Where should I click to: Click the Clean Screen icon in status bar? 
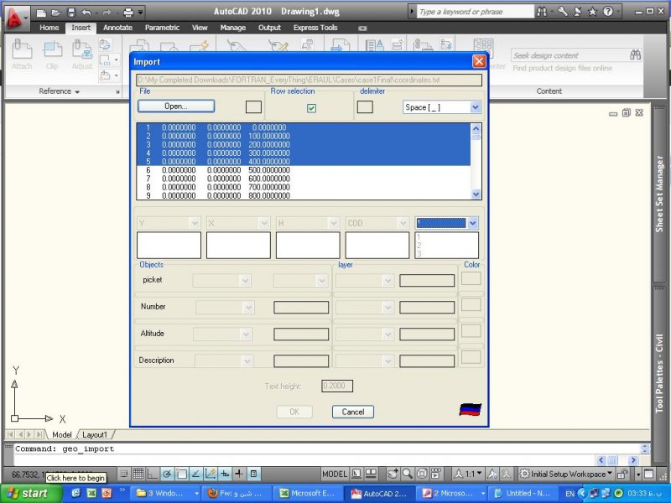(648, 474)
